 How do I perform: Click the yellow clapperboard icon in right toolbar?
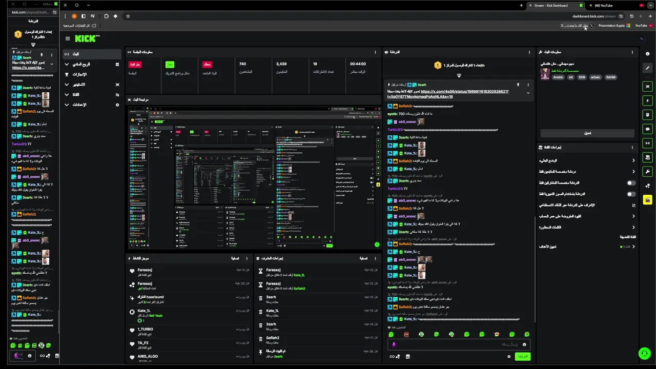[x=648, y=200]
